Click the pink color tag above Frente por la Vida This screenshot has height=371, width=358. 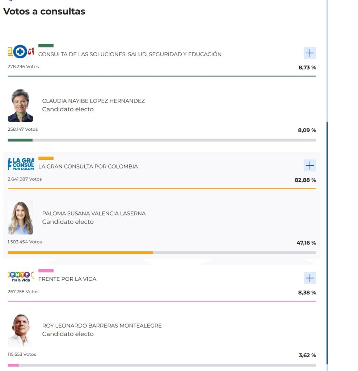[x=46, y=271]
